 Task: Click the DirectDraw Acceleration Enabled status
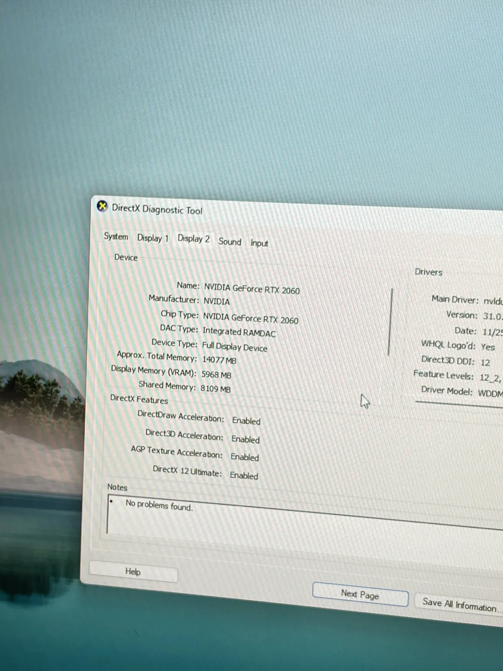coord(246,421)
